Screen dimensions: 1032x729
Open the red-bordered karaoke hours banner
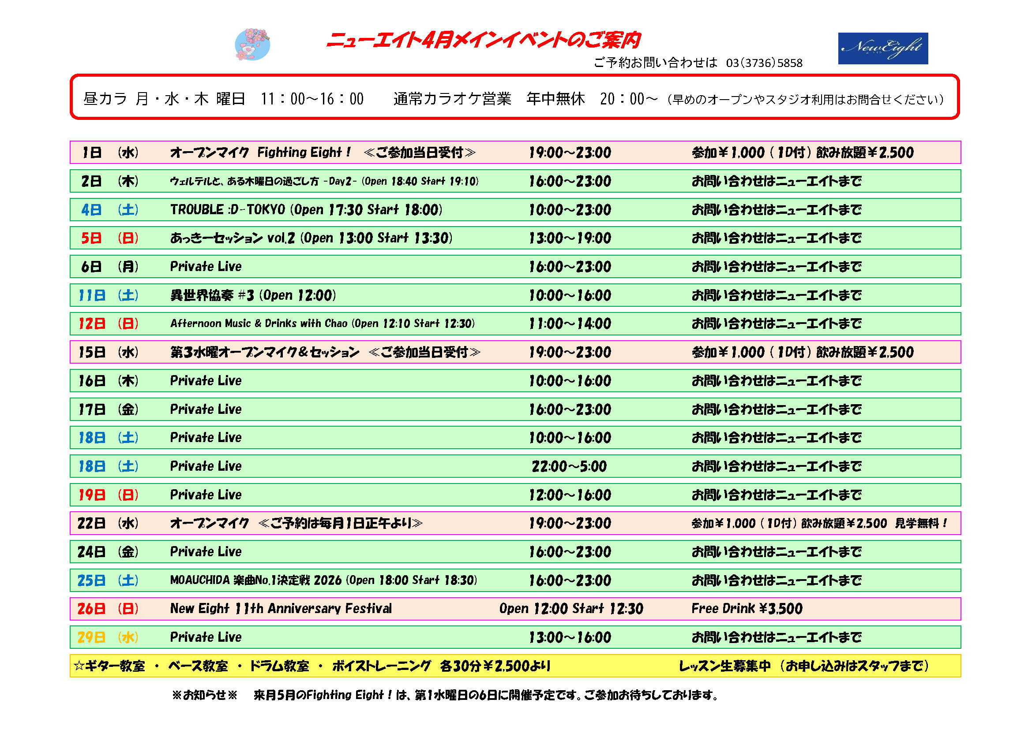[516, 99]
